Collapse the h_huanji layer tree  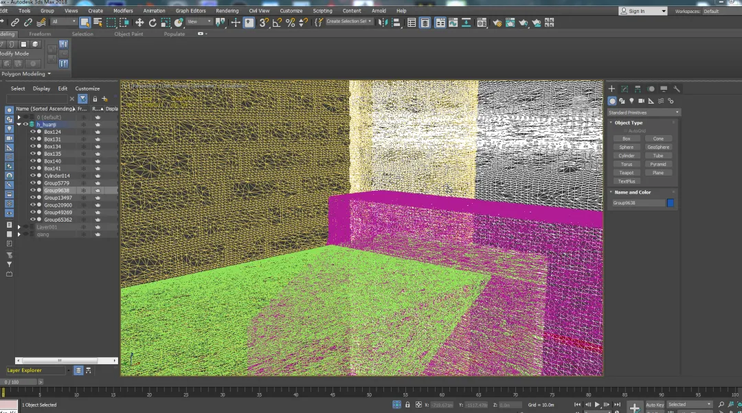[x=19, y=124]
